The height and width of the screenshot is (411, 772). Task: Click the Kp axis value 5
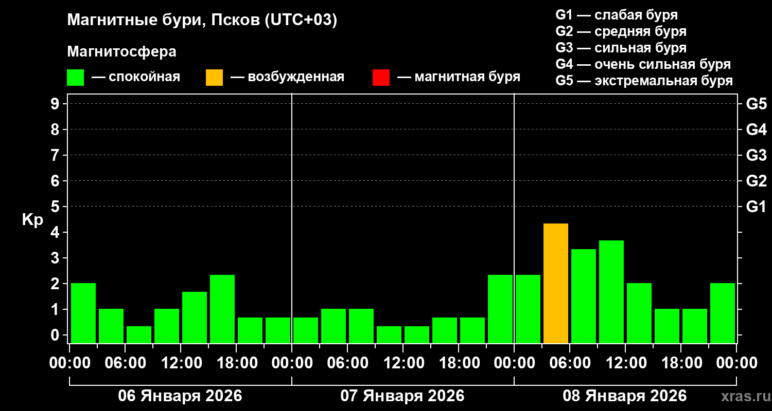(56, 207)
